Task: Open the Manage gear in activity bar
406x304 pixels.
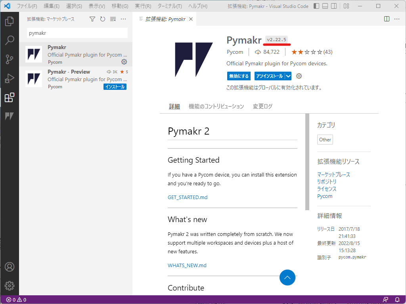Action: (x=10, y=286)
